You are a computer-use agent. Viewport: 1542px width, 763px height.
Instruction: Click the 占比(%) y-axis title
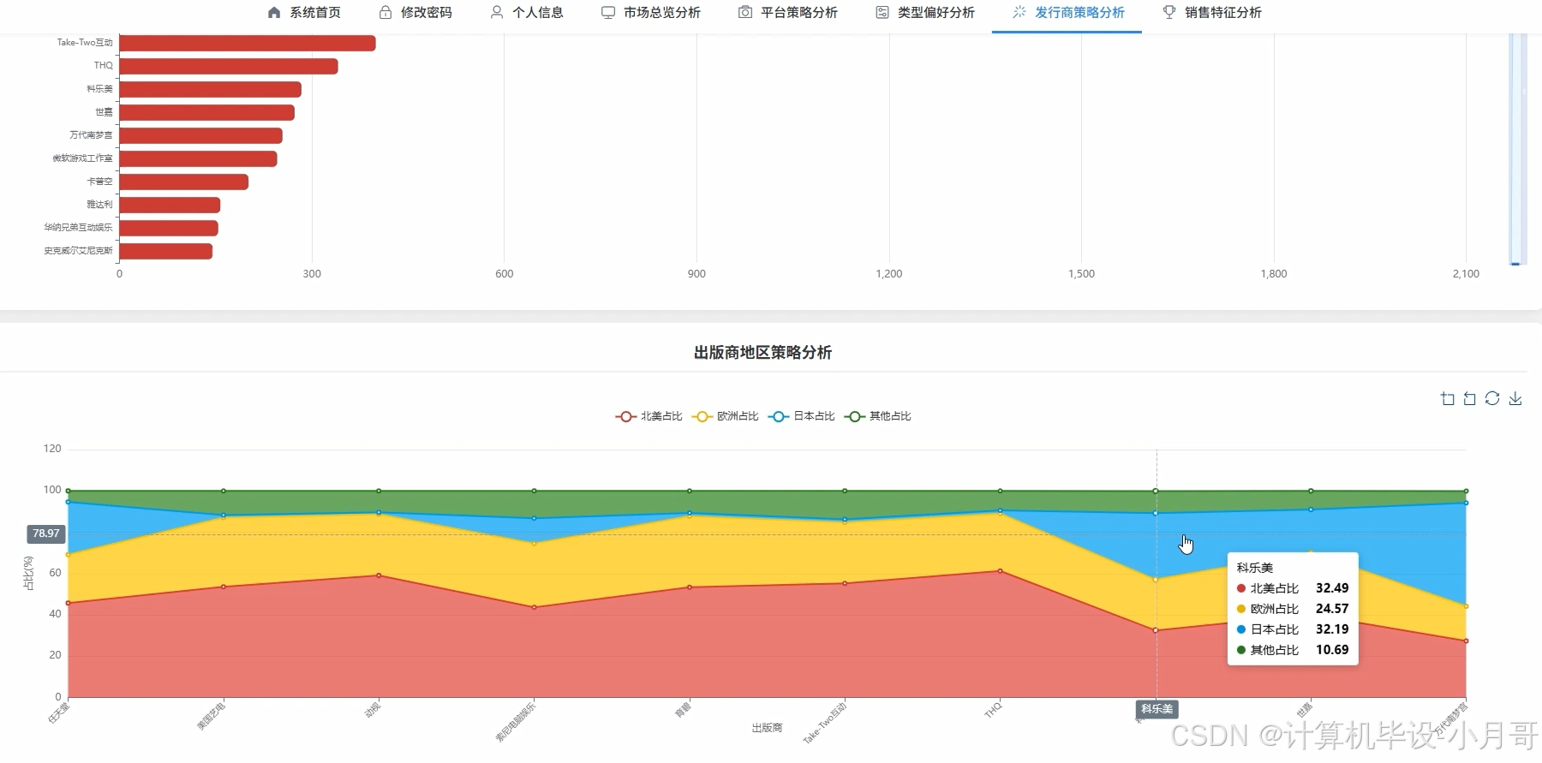coord(28,573)
